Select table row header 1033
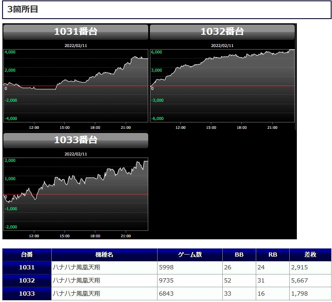Image resolution: width=332 pixels, height=302 pixels. pos(27,294)
